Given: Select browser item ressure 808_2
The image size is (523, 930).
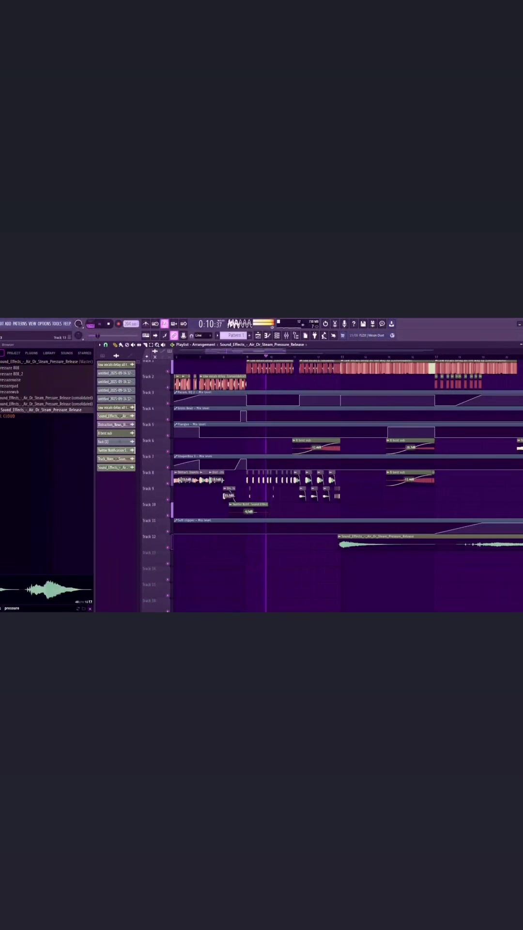Looking at the screenshot, I should 12,374.
